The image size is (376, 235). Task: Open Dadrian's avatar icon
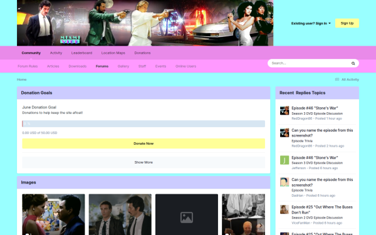[285, 182]
